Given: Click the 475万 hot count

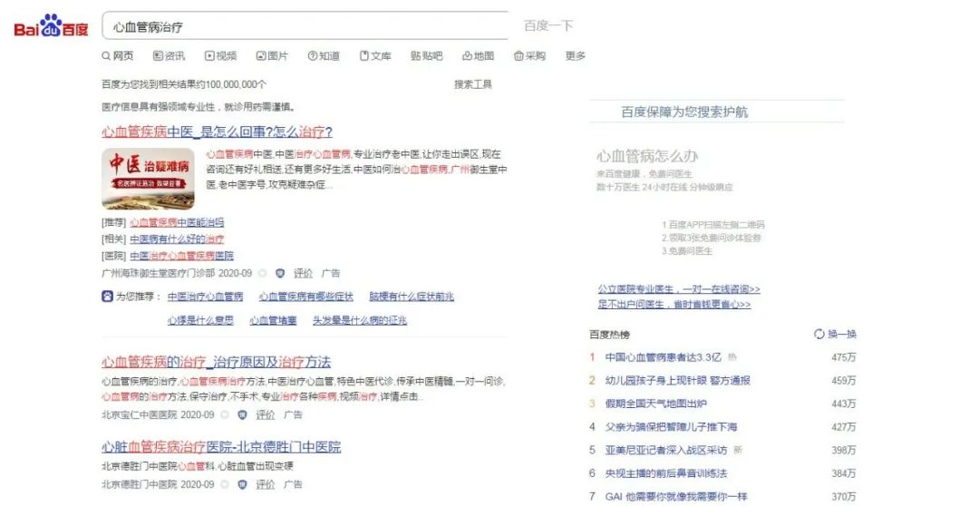Looking at the screenshot, I should (844, 357).
